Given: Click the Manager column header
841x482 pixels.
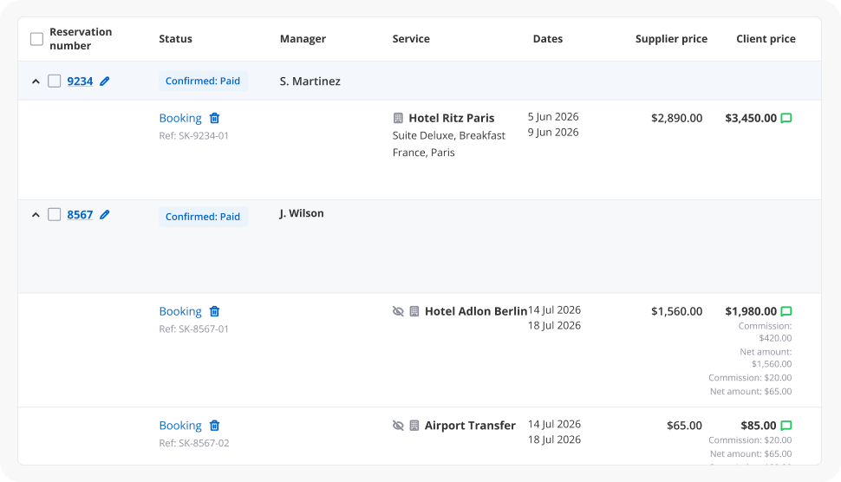Looking at the screenshot, I should point(303,39).
